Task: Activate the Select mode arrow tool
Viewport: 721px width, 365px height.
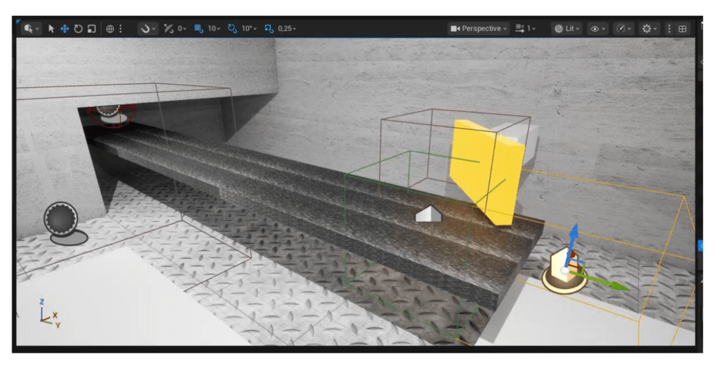Action: [52, 29]
